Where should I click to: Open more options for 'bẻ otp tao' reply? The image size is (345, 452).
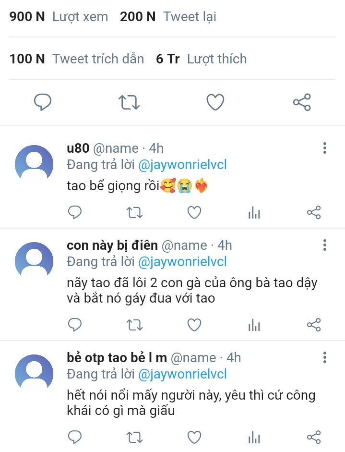325,358
